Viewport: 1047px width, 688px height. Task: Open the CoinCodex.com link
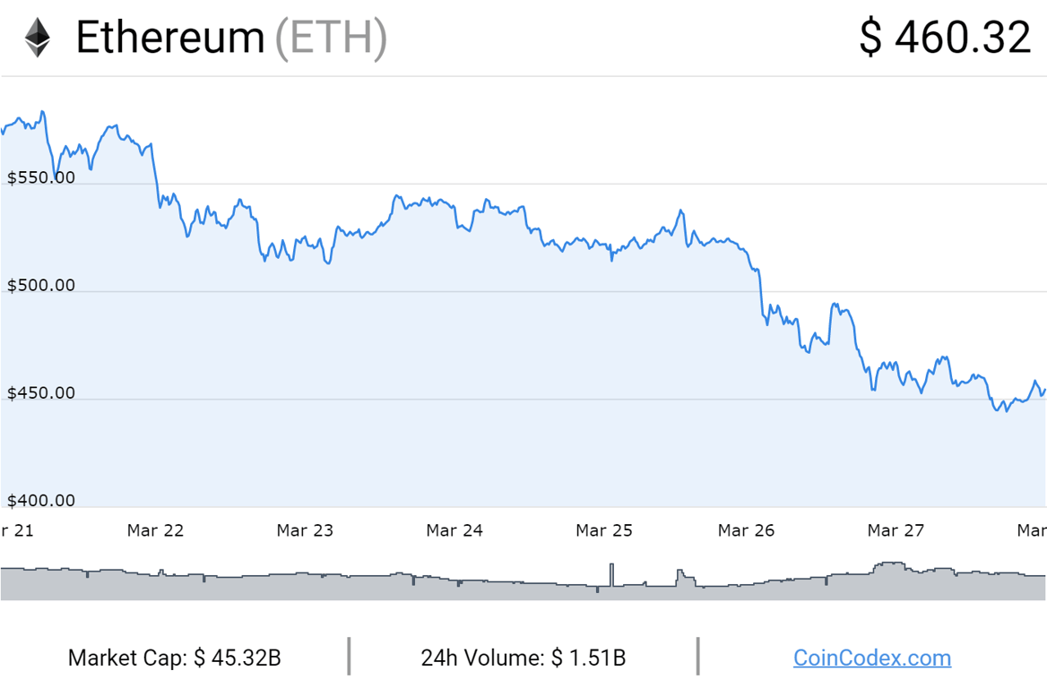pos(871,658)
